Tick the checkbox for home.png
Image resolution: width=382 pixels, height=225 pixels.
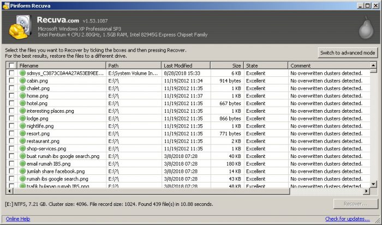tap(11, 95)
